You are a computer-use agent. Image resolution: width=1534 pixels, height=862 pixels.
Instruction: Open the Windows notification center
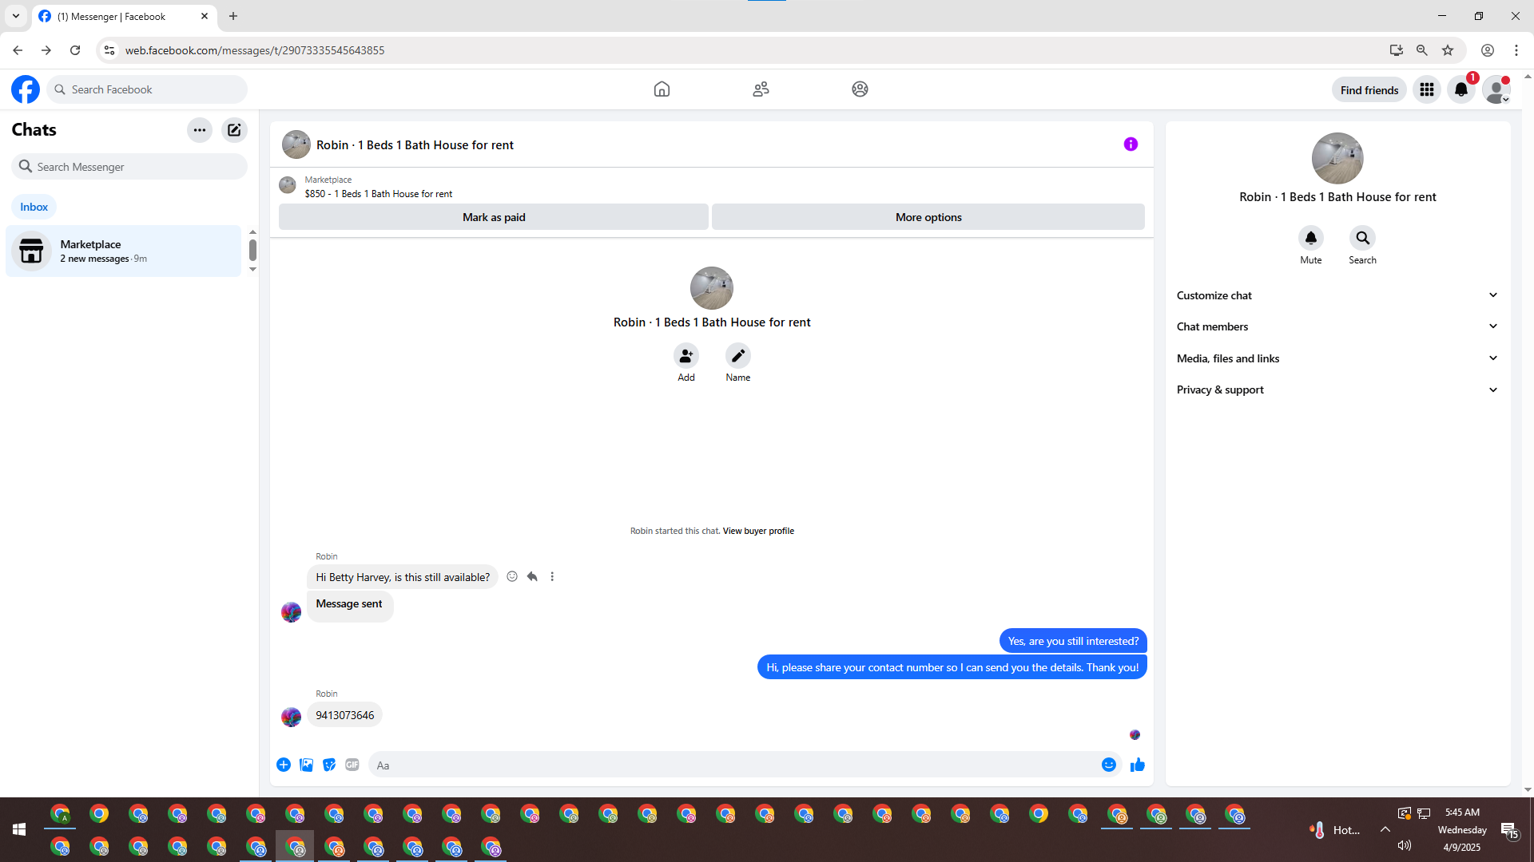(x=1509, y=830)
